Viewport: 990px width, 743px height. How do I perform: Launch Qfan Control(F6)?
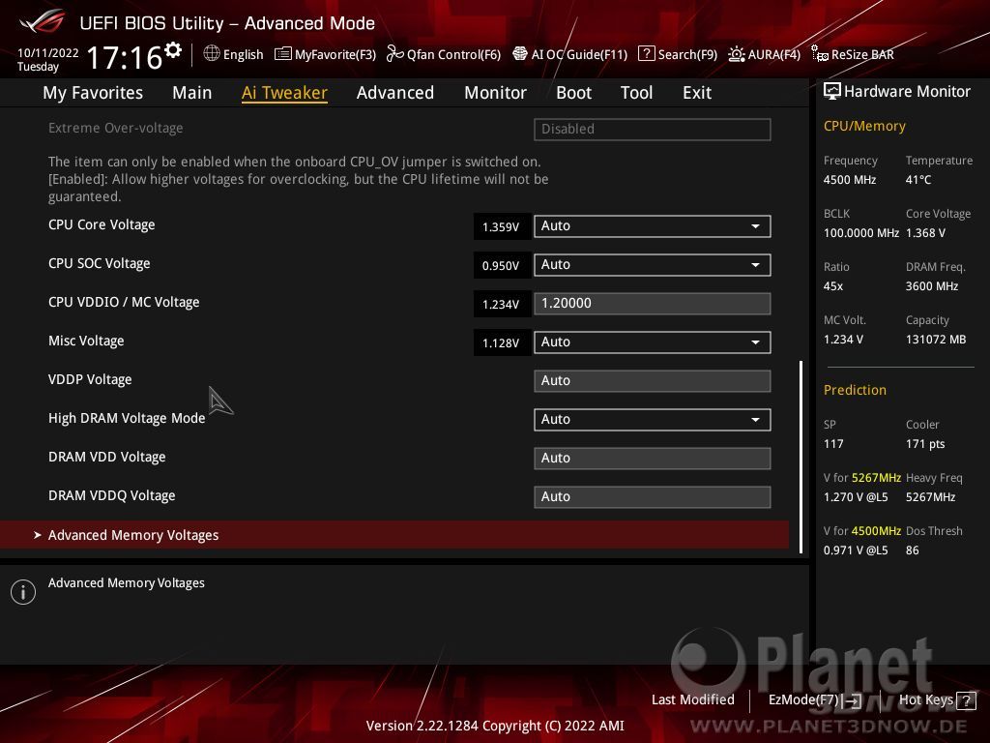pos(444,54)
